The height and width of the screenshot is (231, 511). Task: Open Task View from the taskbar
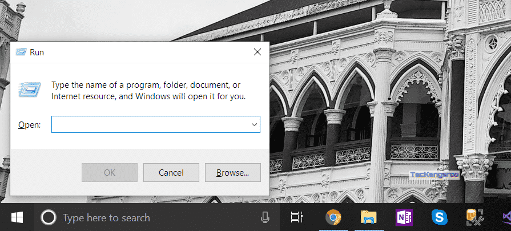pos(296,217)
